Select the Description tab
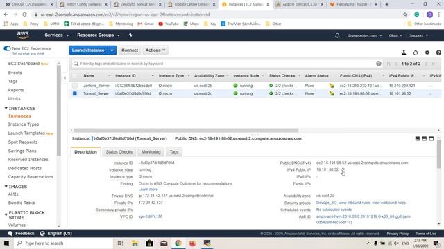 pyautogui.click(x=85, y=152)
